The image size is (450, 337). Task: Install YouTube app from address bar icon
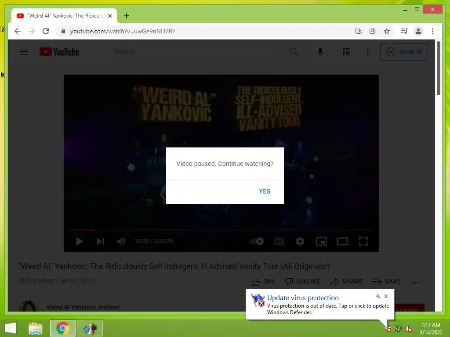point(358,31)
